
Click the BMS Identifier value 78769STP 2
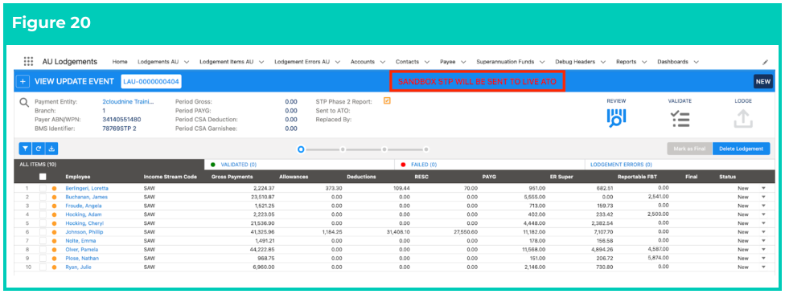[x=119, y=129]
